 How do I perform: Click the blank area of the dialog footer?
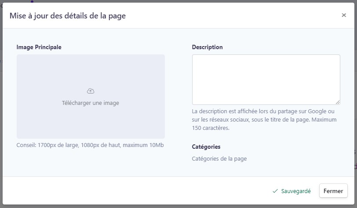tap(132, 191)
